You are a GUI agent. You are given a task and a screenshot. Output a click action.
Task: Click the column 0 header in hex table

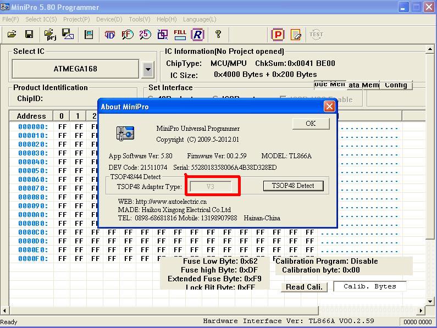click(x=62, y=116)
